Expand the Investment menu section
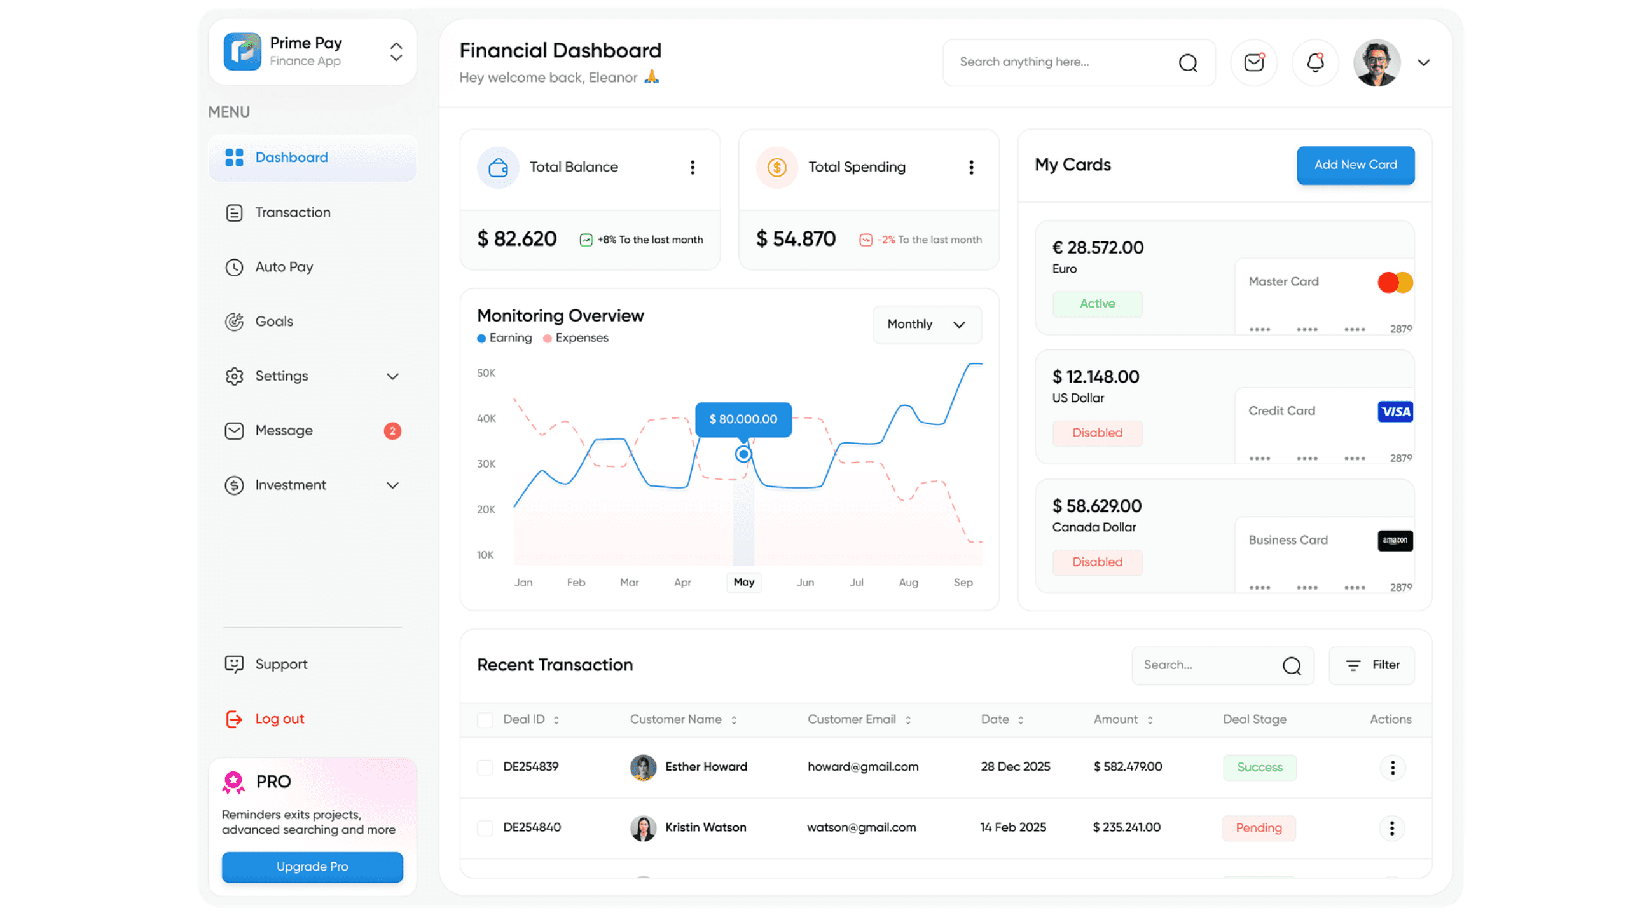This screenshot has height=915, width=1628. click(x=392, y=485)
